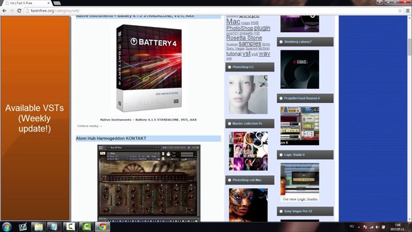The height and width of the screenshot is (232, 412).
Task: Open the Battery 4 box image
Action: [149, 68]
